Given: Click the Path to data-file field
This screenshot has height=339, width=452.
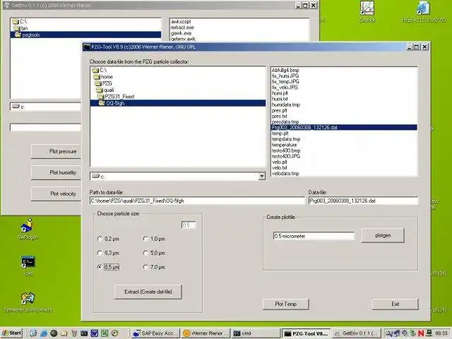Looking at the screenshot, I should click(197, 201).
